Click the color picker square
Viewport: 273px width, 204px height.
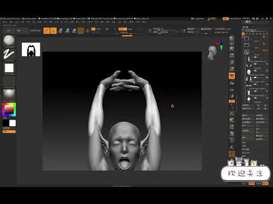tap(9, 109)
